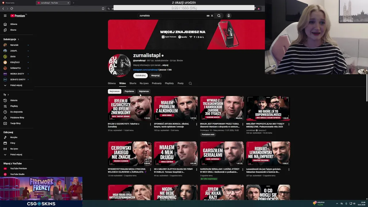Switch to the Shorts channel tab
This screenshot has width=368, height=207.
click(133, 83)
